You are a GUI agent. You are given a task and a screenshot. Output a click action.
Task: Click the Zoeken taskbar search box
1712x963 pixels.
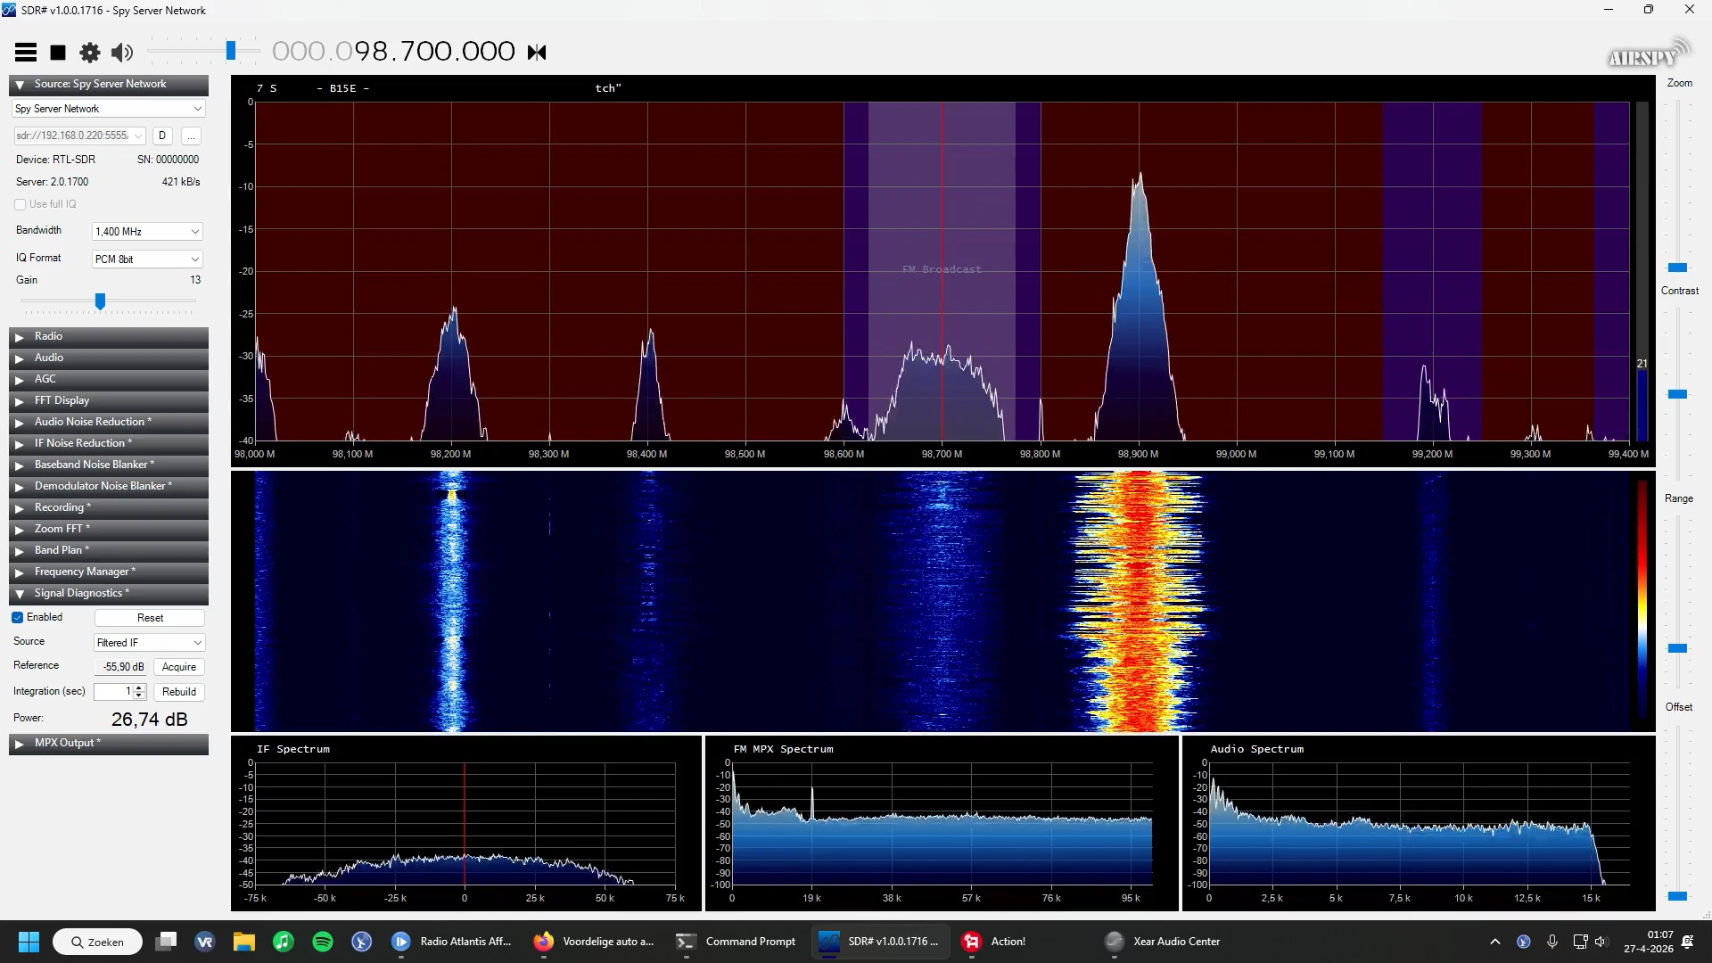pyautogui.click(x=97, y=942)
